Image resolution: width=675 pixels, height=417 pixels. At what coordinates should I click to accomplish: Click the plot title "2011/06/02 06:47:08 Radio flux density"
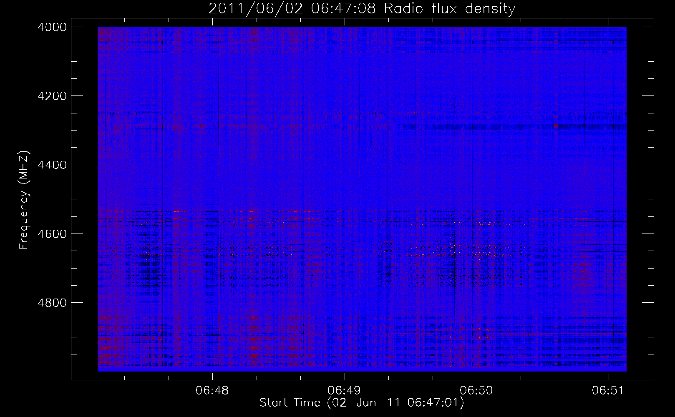pos(362,9)
